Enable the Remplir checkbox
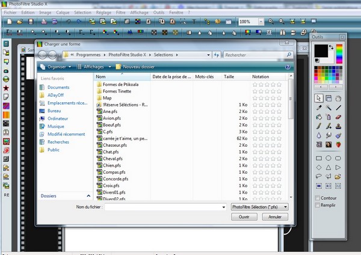Image resolution: width=361 pixels, height=255 pixels. point(318,205)
